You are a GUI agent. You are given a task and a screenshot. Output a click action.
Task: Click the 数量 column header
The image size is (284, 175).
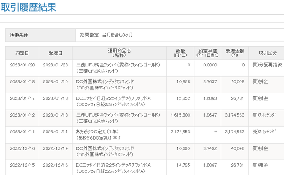click(x=181, y=53)
